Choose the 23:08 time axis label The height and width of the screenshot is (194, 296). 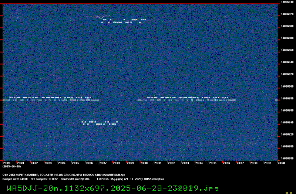[x=117, y=163]
